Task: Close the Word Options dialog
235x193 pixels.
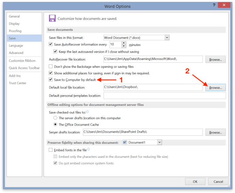Action: (x=224, y=5)
